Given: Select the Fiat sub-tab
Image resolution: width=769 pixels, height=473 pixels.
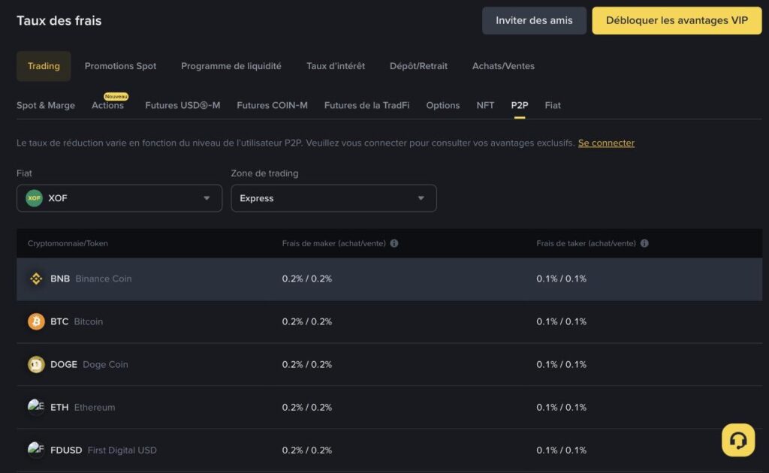Looking at the screenshot, I should (553, 105).
